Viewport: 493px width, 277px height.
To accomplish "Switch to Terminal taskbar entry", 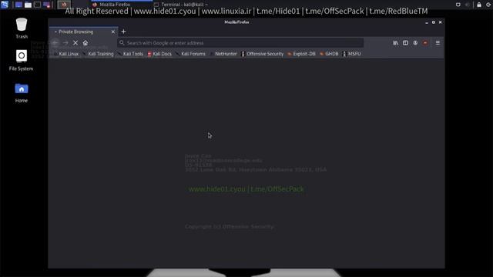I will point(182,5).
